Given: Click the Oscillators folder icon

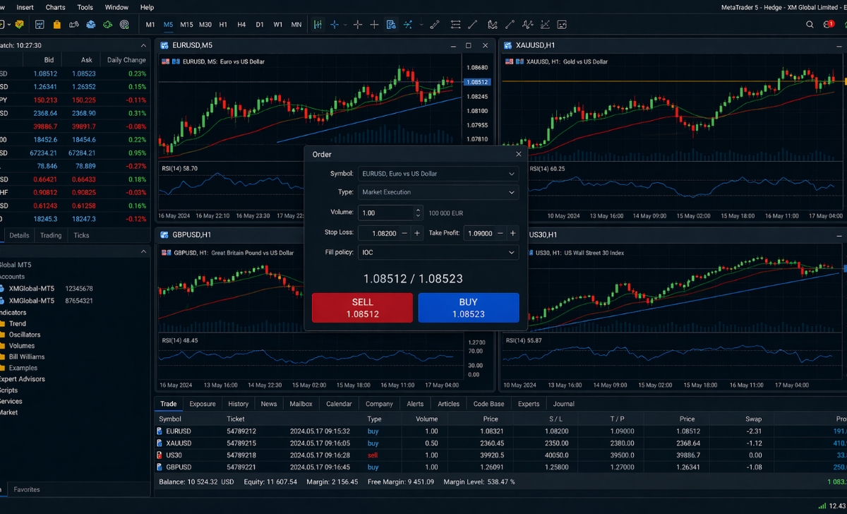Looking at the screenshot, I should (2, 335).
